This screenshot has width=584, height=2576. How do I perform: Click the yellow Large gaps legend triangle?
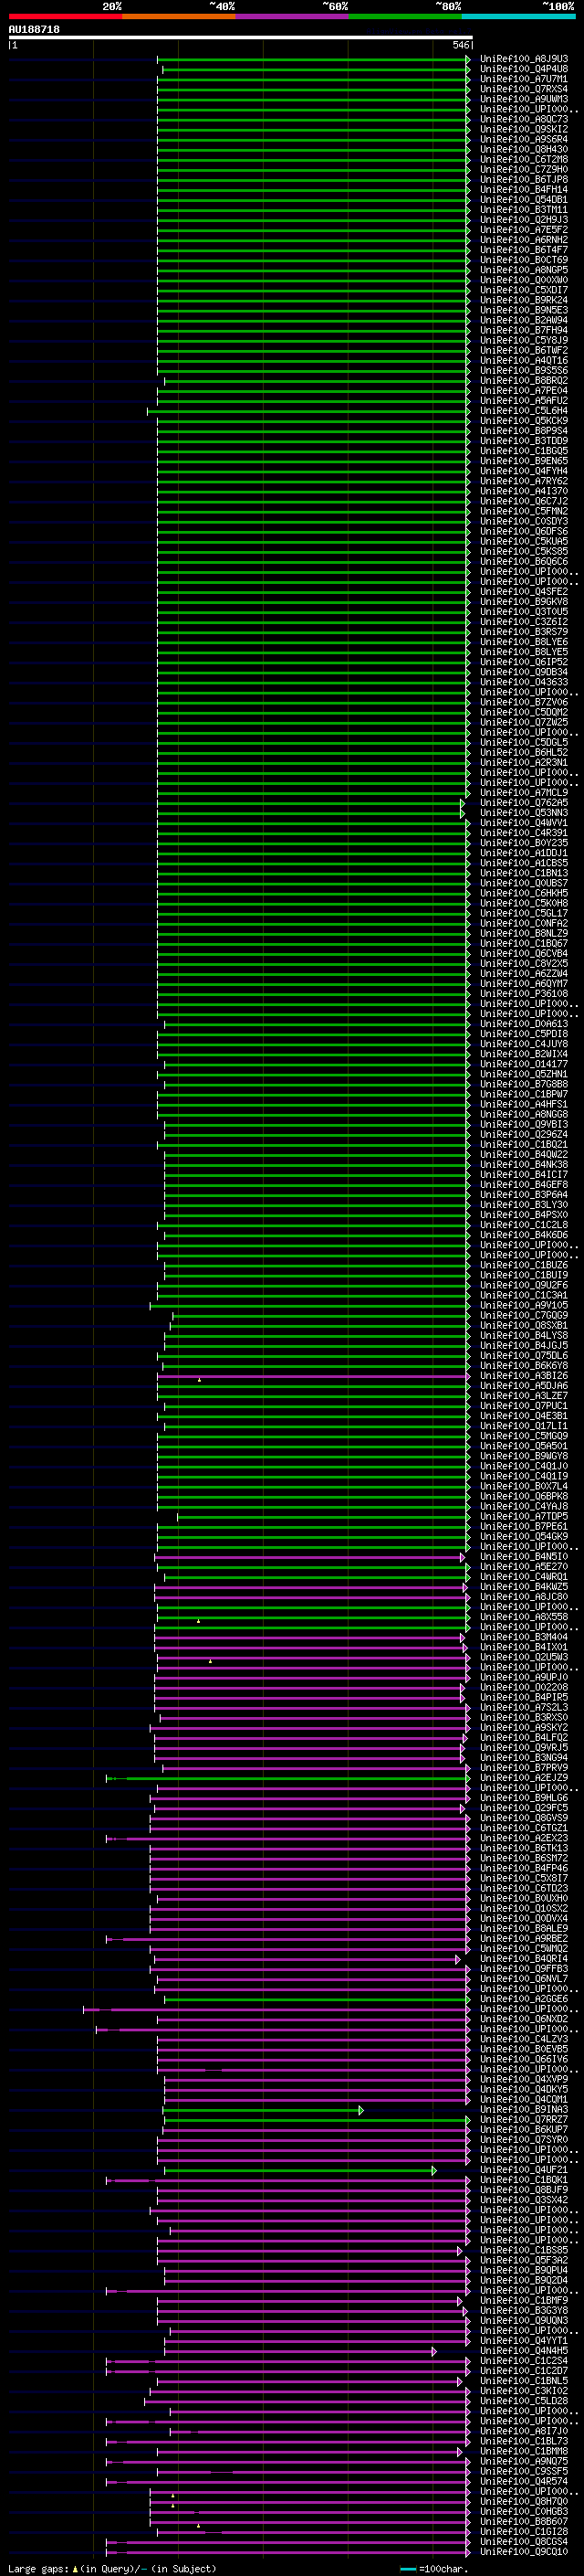point(75,2568)
